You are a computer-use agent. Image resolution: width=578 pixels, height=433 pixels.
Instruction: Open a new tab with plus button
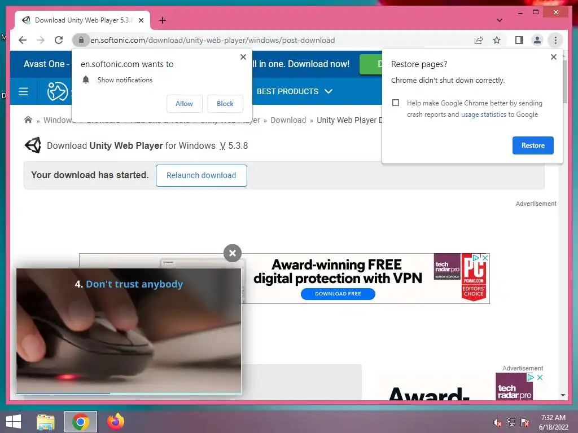(162, 20)
